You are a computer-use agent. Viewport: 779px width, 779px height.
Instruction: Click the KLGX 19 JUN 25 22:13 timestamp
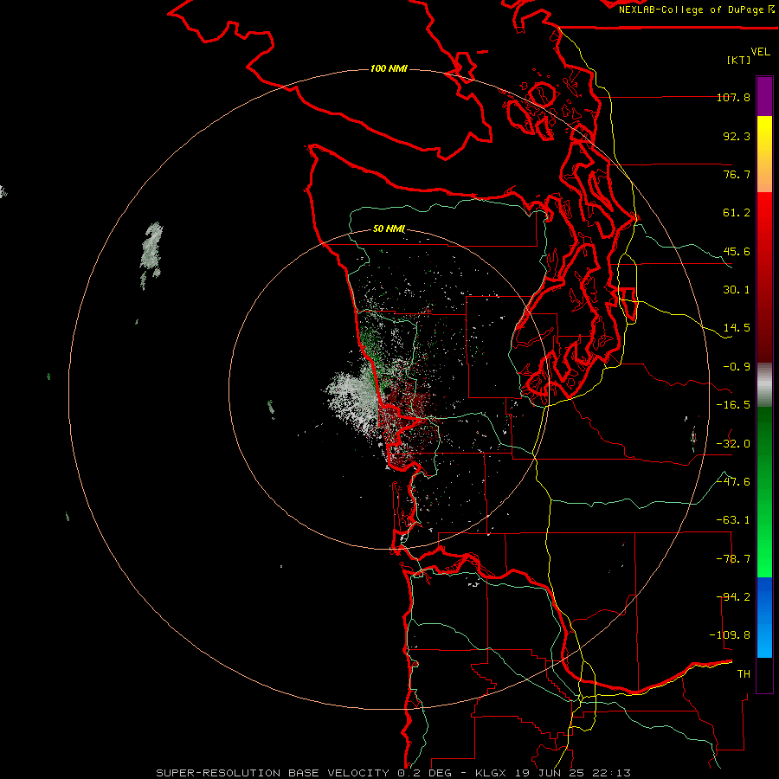tap(553, 773)
